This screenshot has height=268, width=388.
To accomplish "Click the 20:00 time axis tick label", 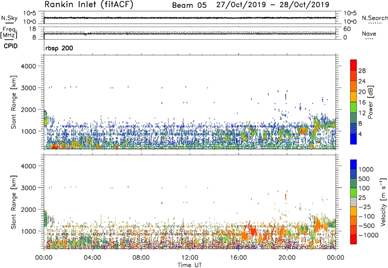I will point(287,258).
